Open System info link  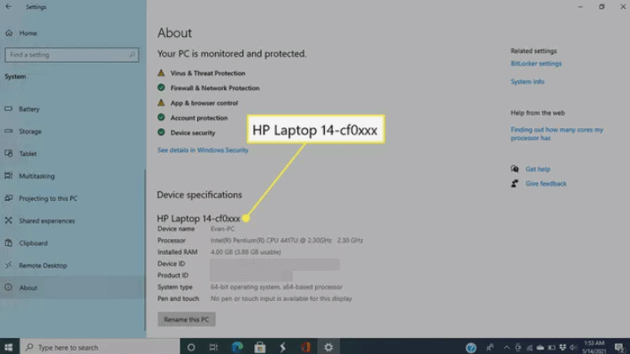coord(527,81)
